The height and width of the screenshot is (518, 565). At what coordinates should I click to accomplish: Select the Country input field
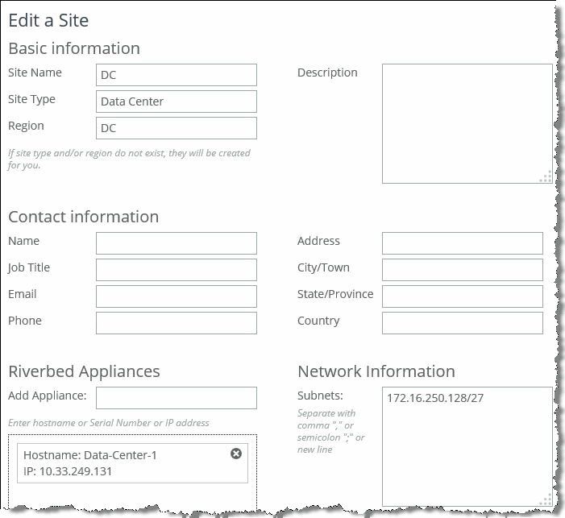click(x=462, y=323)
